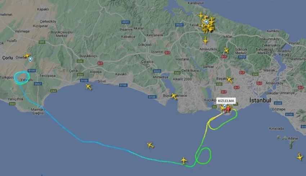Click the airplane icon near Çorlu airport

click(27, 56)
